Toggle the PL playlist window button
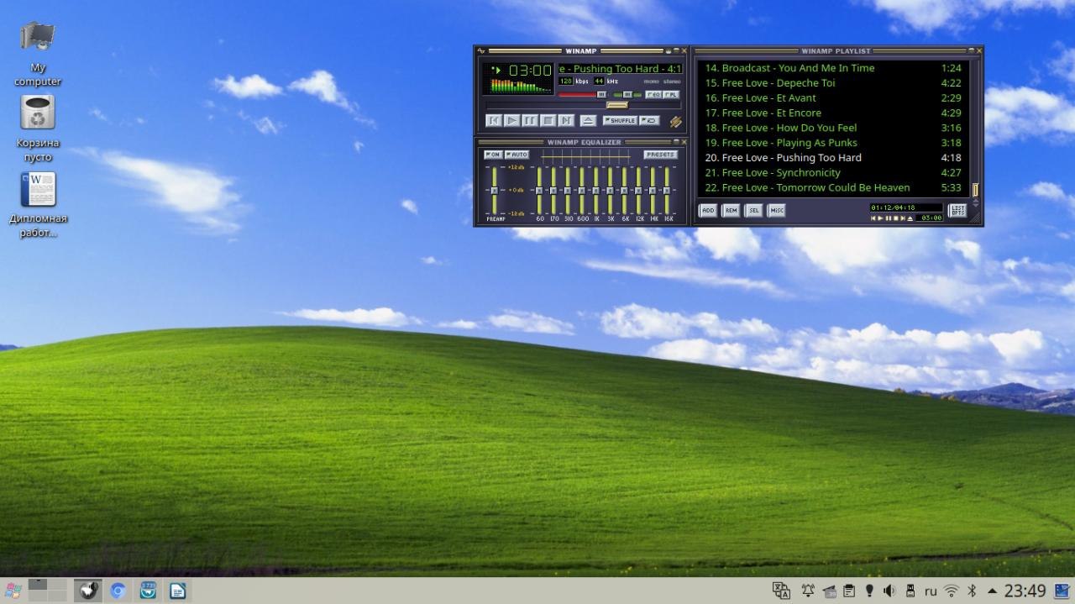 (671, 94)
